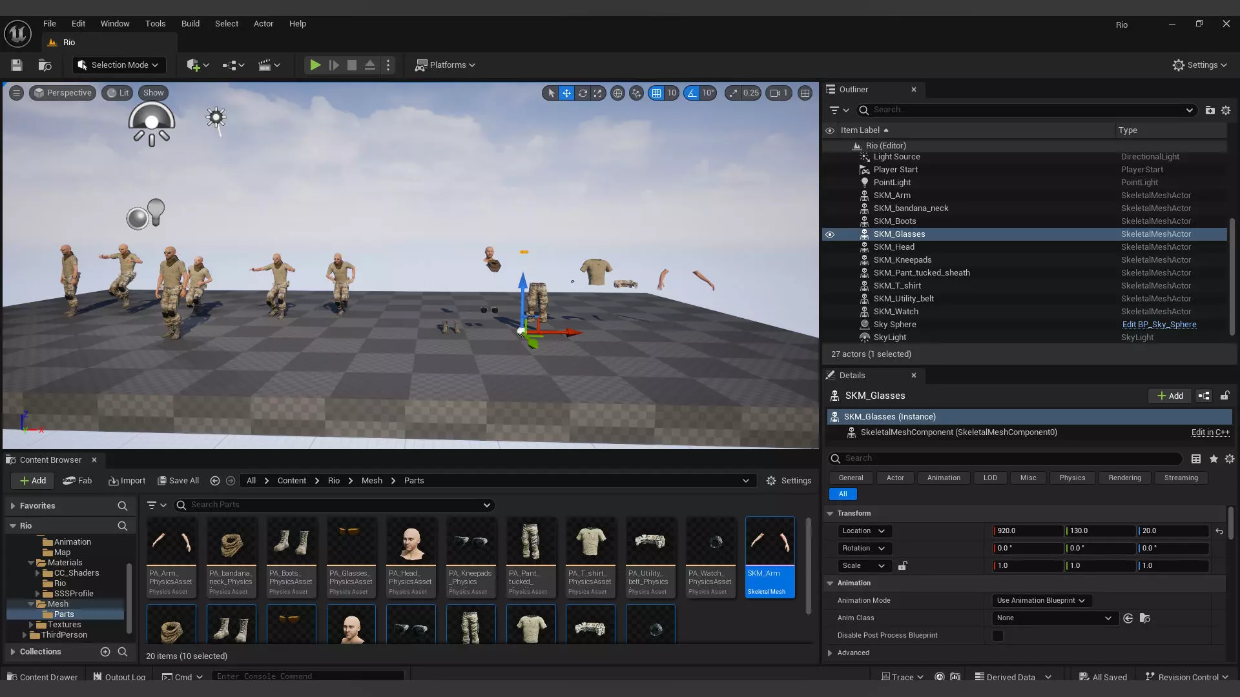The image size is (1240, 697).
Task: Toggle Scale lock ratio icon
Action: click(x=902, y=566)
